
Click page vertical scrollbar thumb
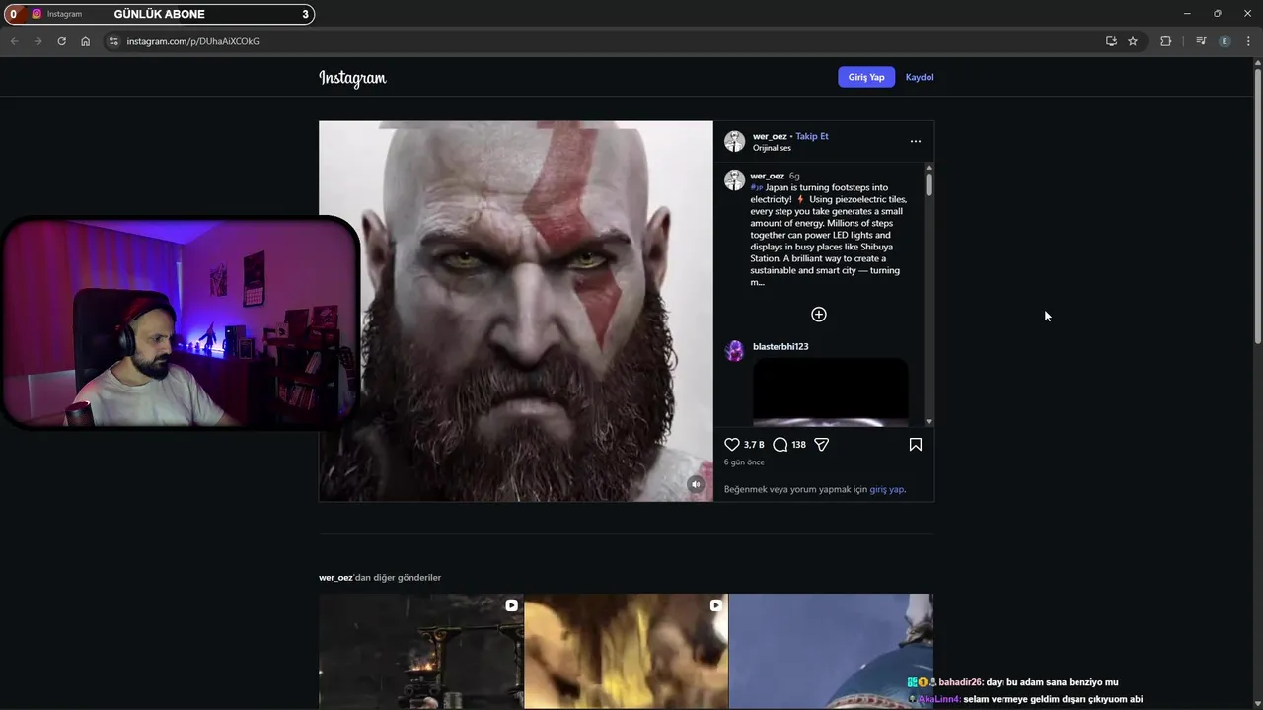(x=1257, y=206)
